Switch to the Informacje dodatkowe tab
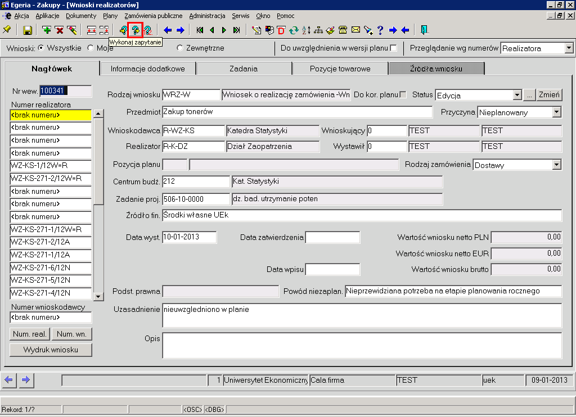This screenshot has height=417, width=576. [x=148, y=69]
